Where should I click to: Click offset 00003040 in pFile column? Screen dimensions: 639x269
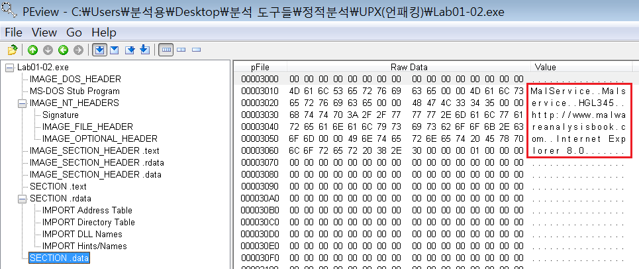click(260, 127)
